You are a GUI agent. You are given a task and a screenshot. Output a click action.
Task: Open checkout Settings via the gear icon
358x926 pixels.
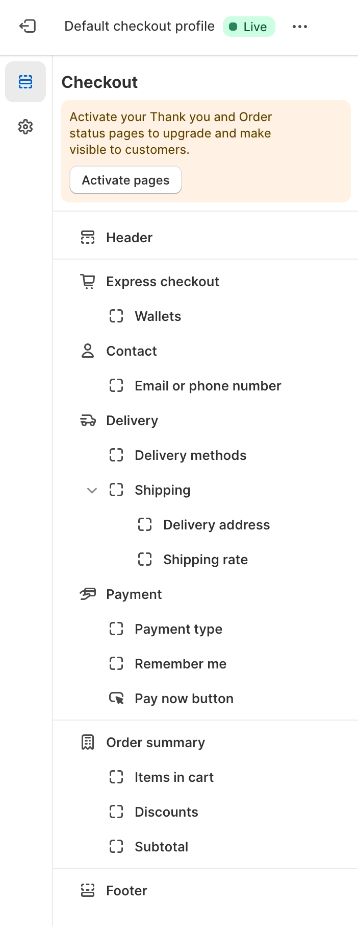click(x=25, y=127)
